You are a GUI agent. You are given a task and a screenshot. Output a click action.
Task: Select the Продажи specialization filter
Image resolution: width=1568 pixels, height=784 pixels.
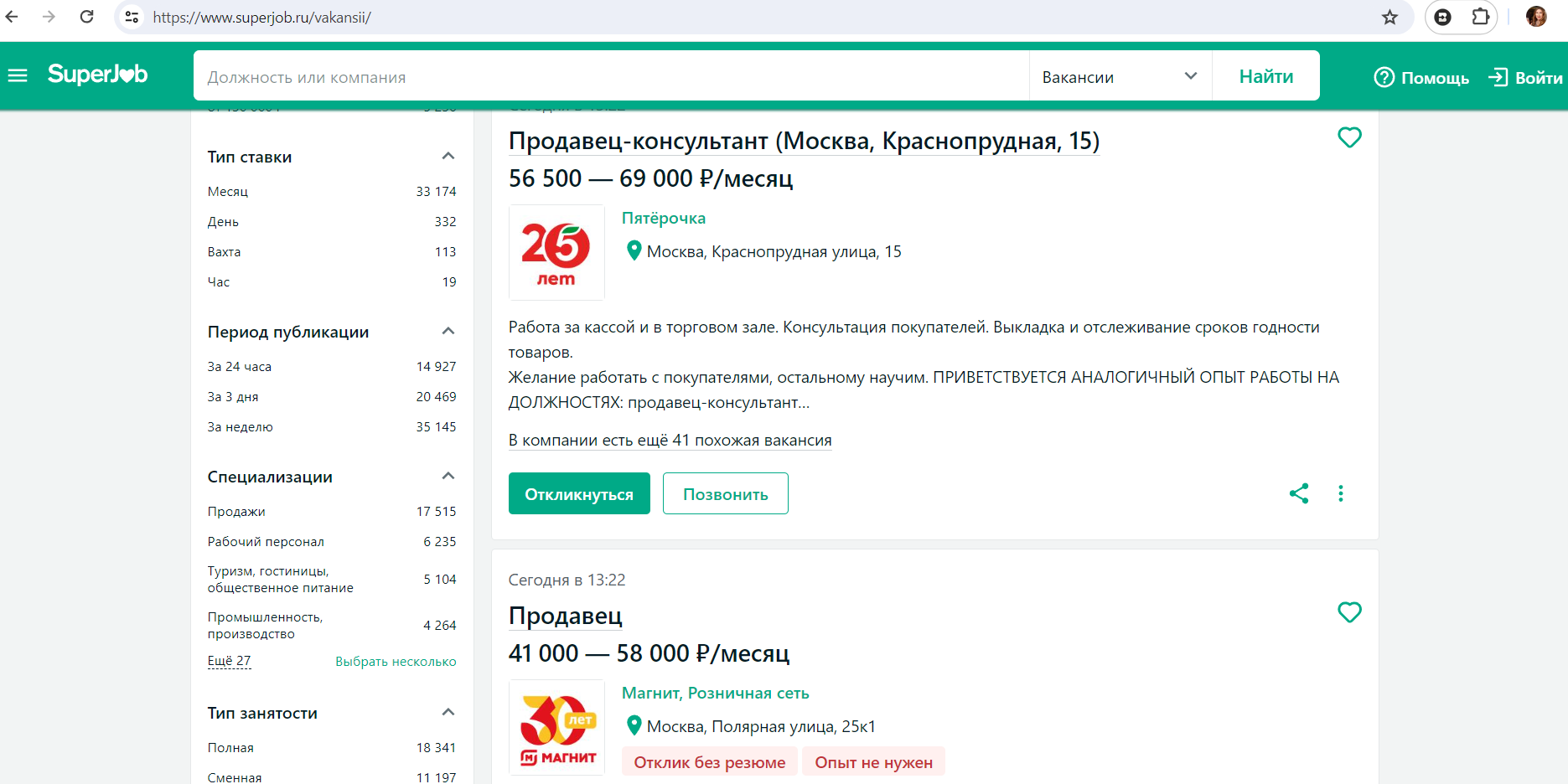coord(236,512)
